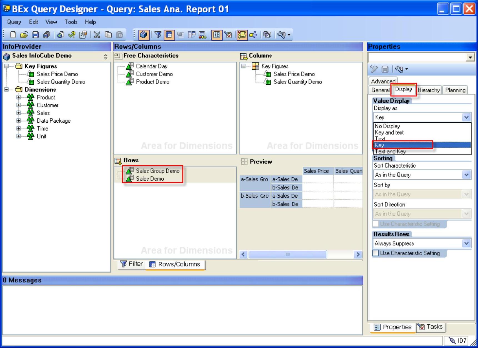Toggle the InfoProvider cube view icon

pyautogui.click(x=144, y=35)
